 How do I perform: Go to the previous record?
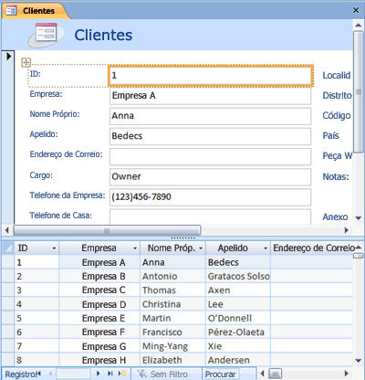50,374
